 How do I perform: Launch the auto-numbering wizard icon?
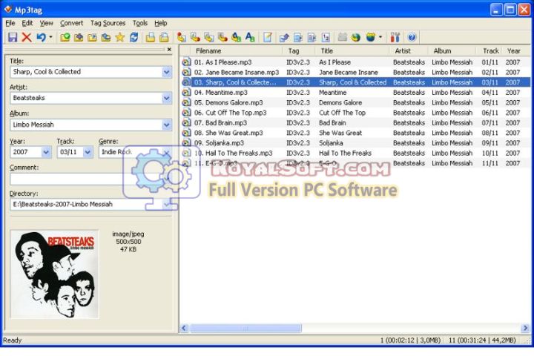(x=326, y=37)
